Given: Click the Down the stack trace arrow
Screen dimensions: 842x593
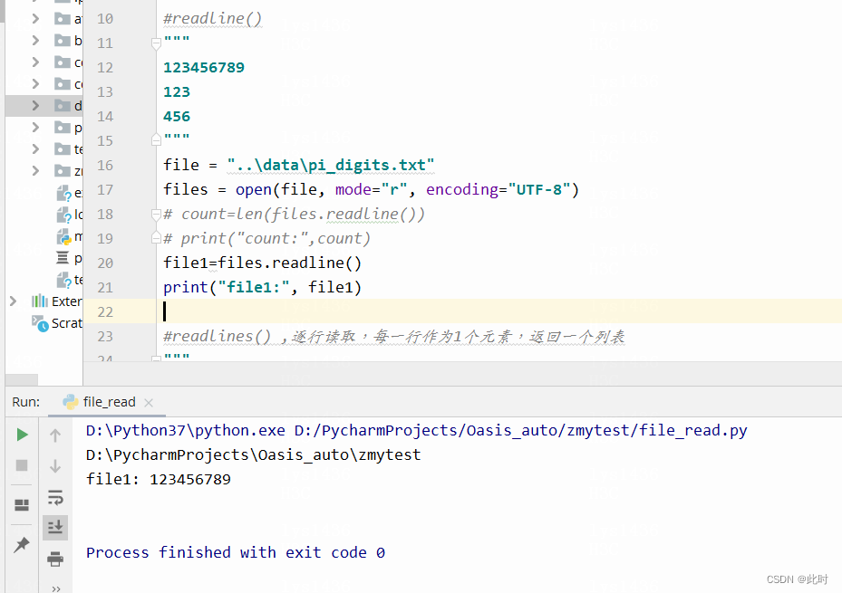Looking at the screenshot, I should pos(55,466).
